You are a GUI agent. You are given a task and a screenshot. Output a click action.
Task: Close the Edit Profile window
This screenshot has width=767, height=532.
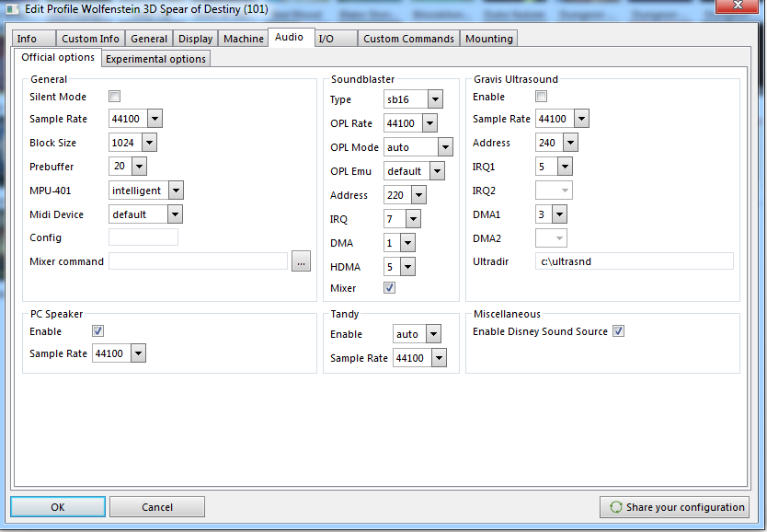click(x=738, y=6)
